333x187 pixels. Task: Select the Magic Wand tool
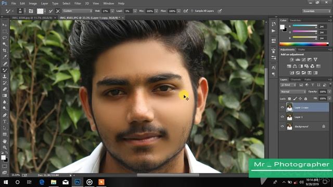pyautogui.click(x=5, y=44)
